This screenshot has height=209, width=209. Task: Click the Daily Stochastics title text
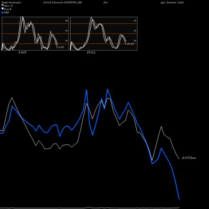(11, 3)
